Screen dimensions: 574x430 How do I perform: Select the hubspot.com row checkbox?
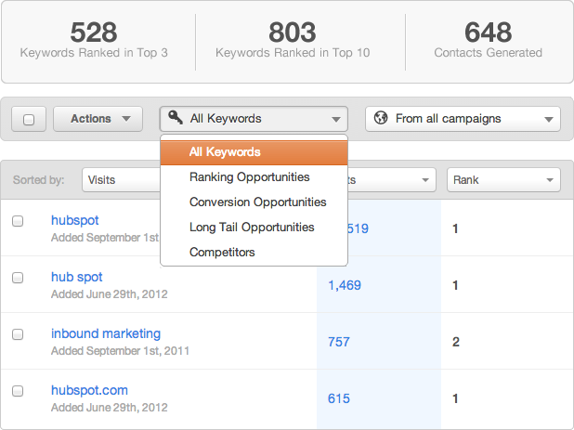[18, 391]
